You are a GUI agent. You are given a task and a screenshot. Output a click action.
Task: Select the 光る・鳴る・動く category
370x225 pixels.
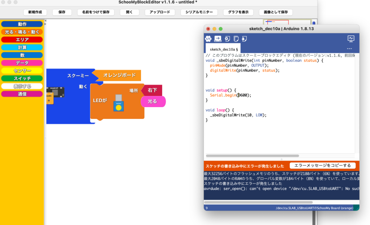click(22, 32)
